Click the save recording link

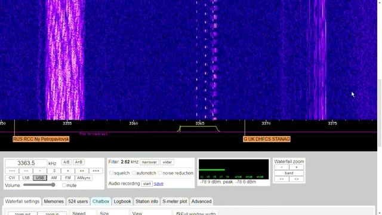point(159,183)
